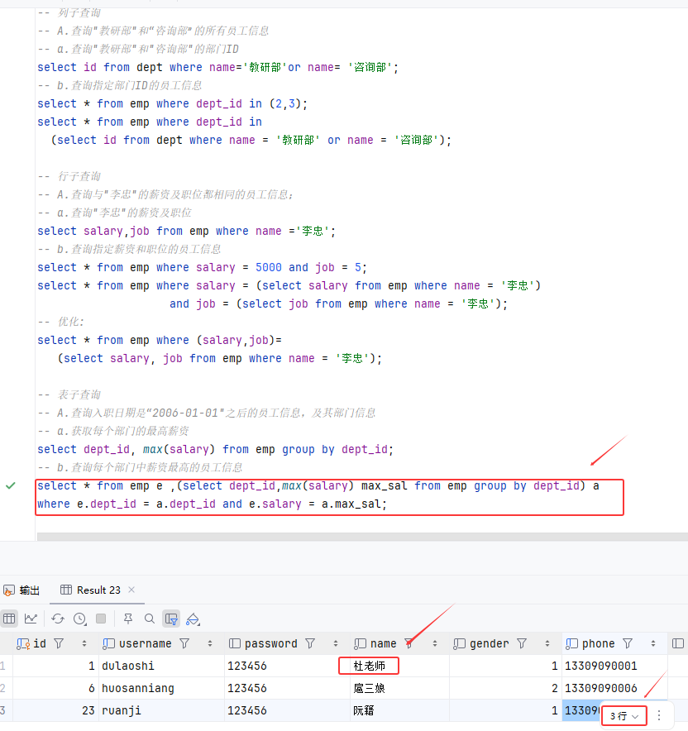Click the clock-shaped auto-refresh icon
This screenshot has width=688, height=731.
pyautogui.click(x=79, y=619)
